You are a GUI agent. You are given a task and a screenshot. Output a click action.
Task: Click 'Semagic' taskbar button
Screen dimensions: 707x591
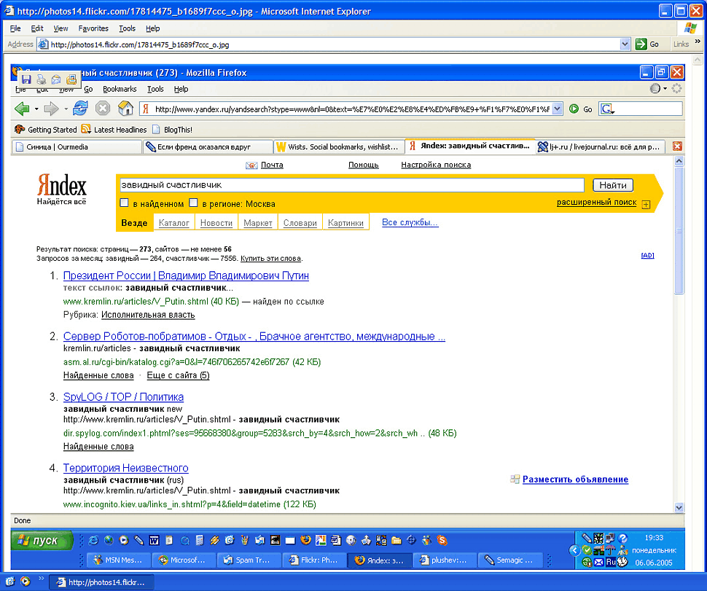pos(511,560)
